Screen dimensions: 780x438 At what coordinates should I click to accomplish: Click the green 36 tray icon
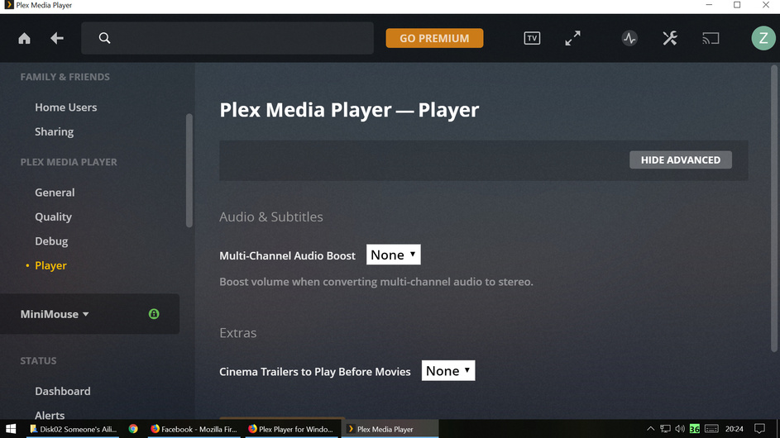coord(695,429)
